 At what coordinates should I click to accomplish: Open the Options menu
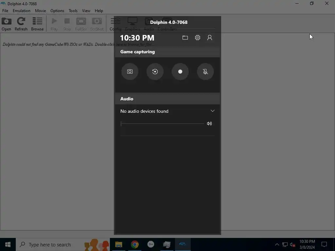point(57,11)
